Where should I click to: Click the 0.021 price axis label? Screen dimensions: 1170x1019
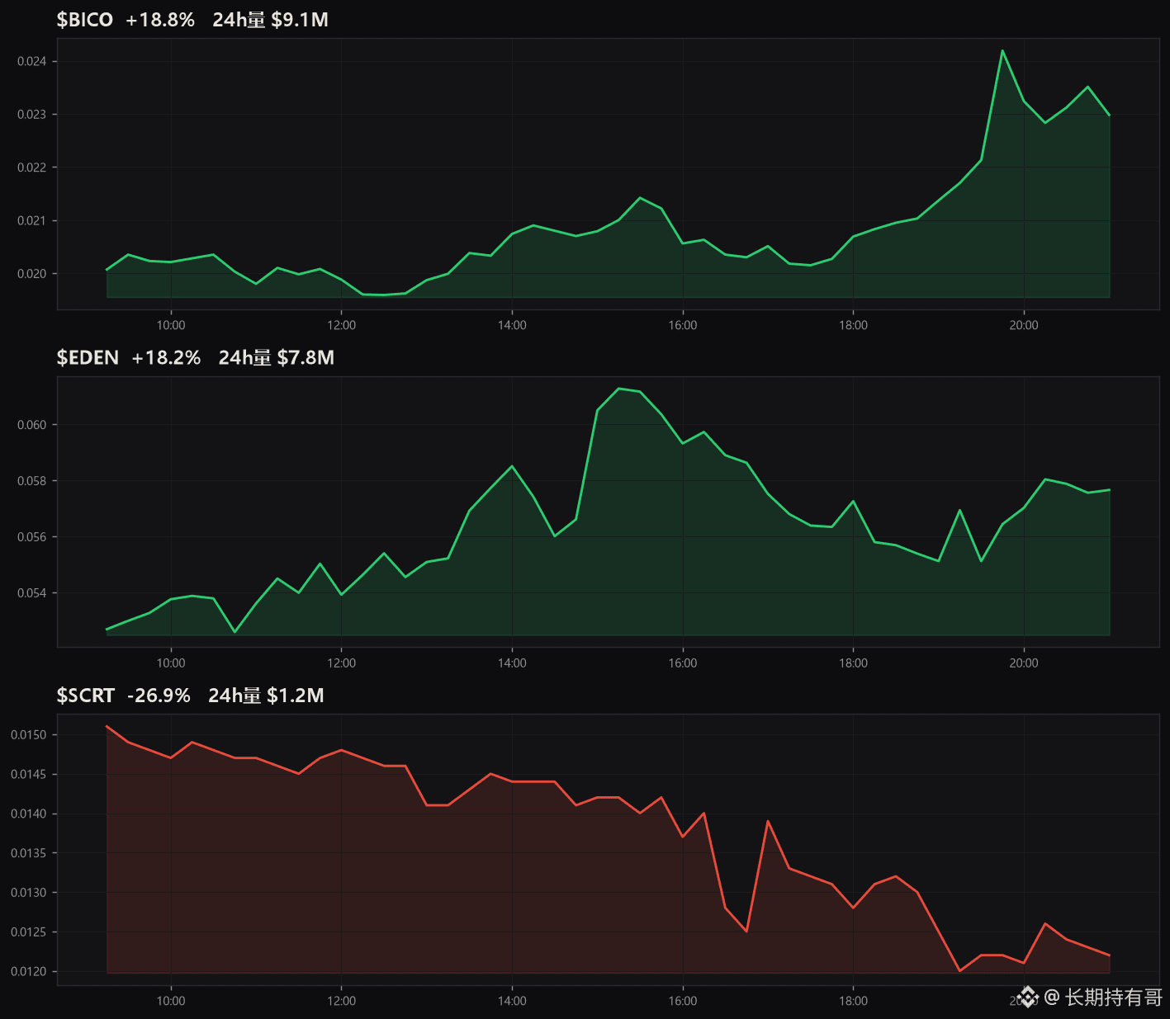click(x=31, y=220)
